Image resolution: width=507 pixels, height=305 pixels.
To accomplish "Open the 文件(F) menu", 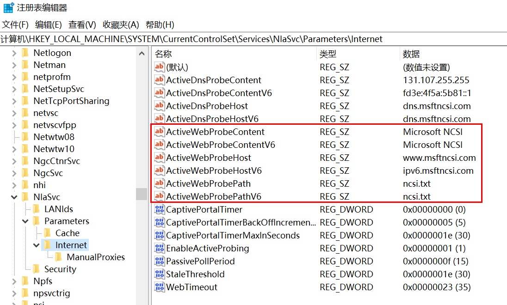I will (x=15, y=24).
